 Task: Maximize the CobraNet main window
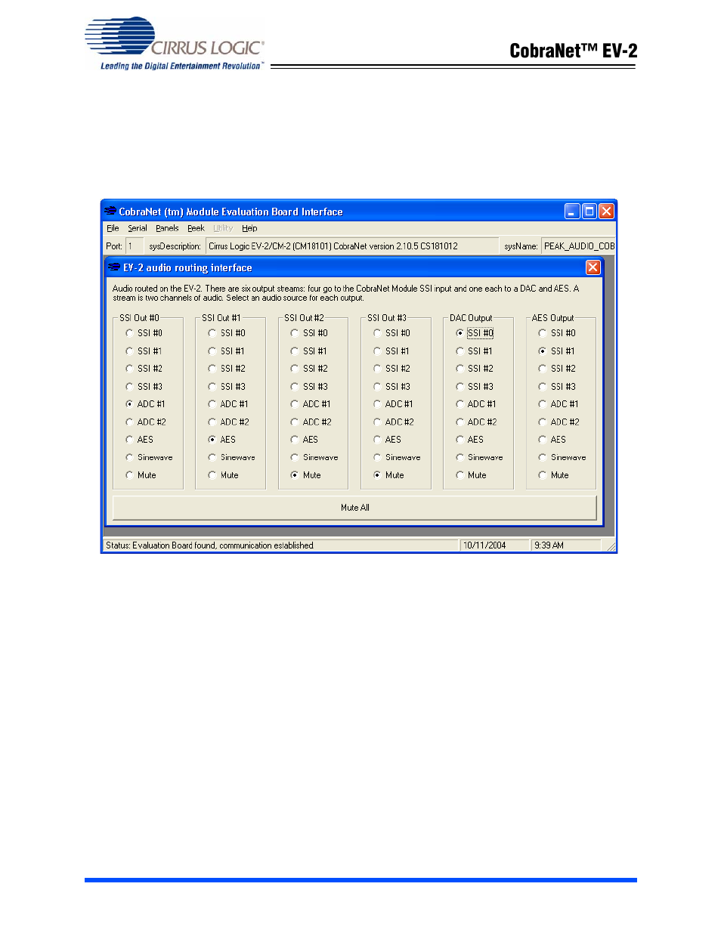tap(589, 212)
